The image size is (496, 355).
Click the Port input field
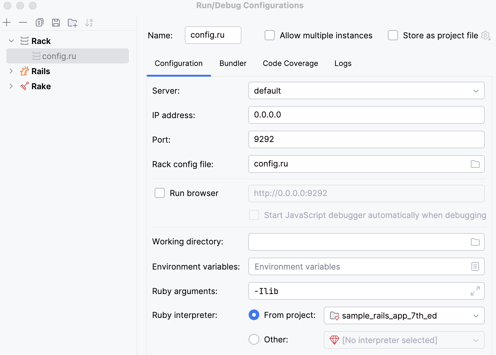366,139
